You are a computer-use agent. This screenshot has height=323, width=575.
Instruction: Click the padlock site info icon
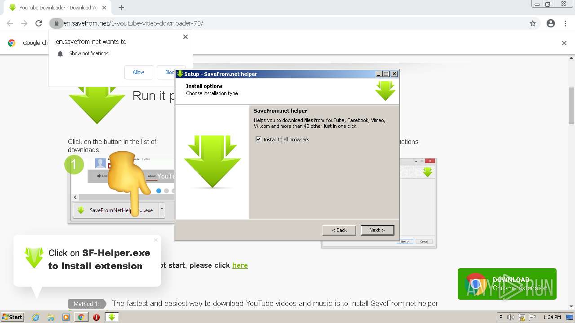point(56,23)
